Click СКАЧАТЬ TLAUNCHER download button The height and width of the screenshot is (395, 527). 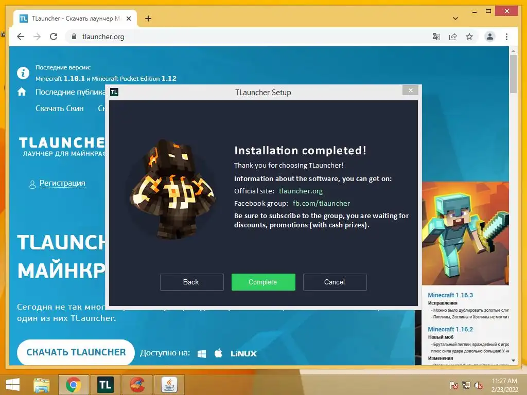[76, 352]
